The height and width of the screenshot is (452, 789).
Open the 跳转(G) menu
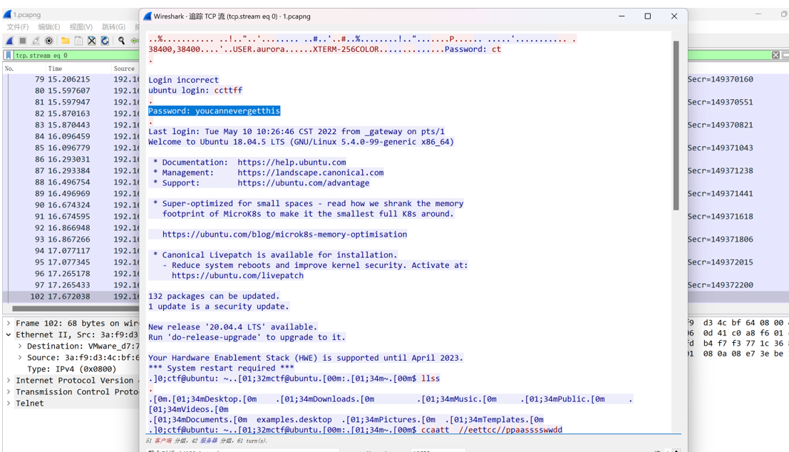click(113, 26)
